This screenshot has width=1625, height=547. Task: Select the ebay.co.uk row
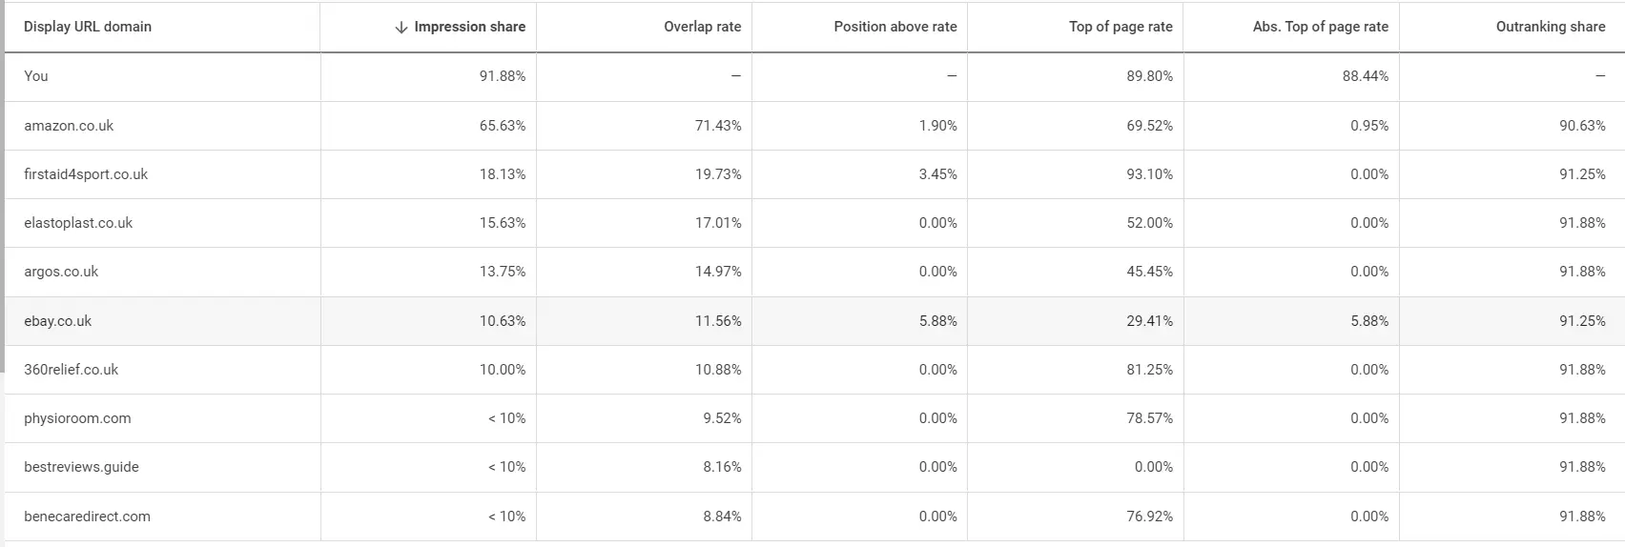pos(58,321)
